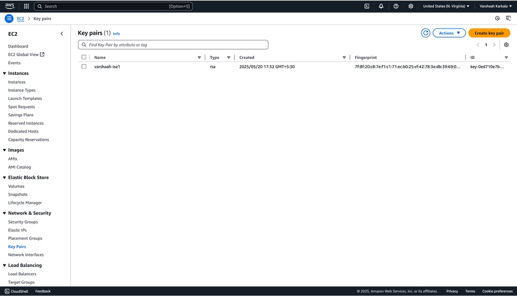Open Security Groups in sidebar

pos(23,222)
